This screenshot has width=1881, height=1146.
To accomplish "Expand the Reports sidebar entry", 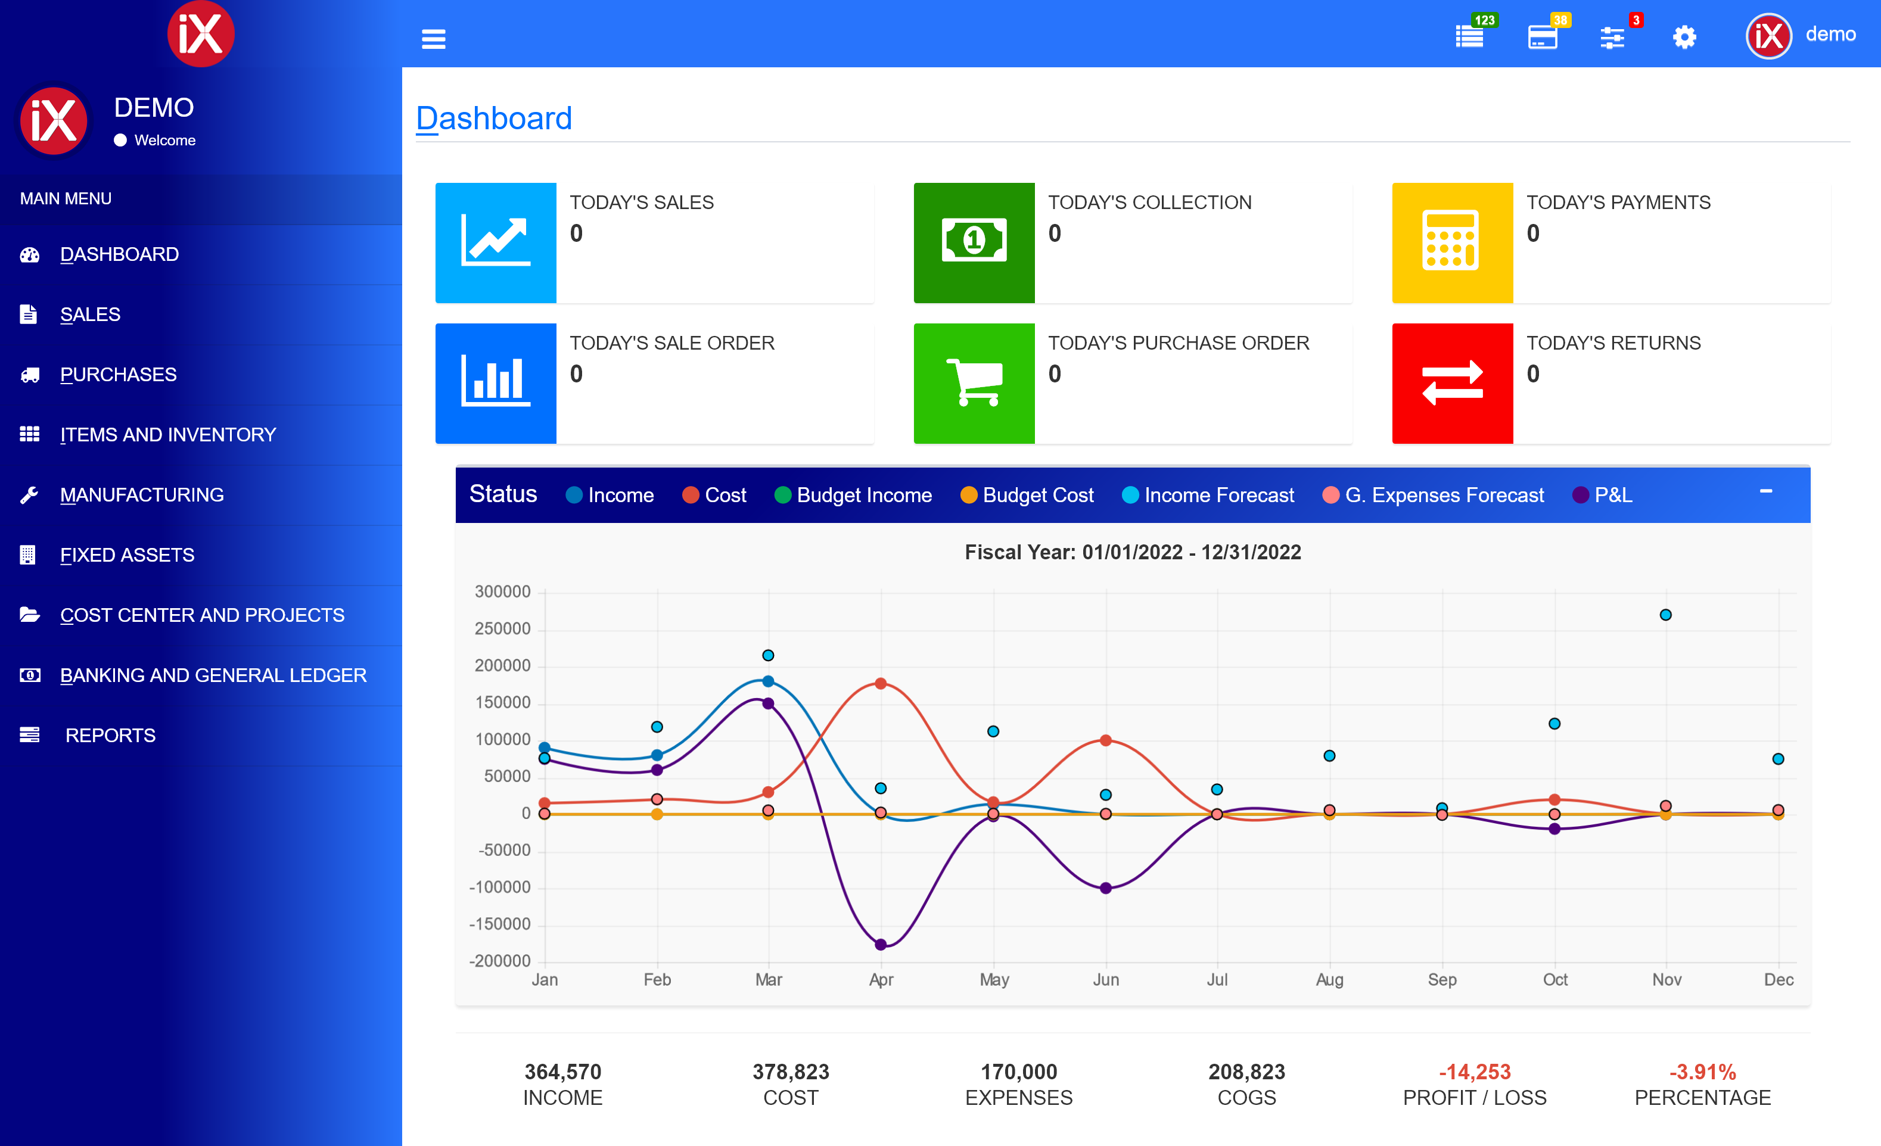I will pyautogui.click(x=110, y=735).
